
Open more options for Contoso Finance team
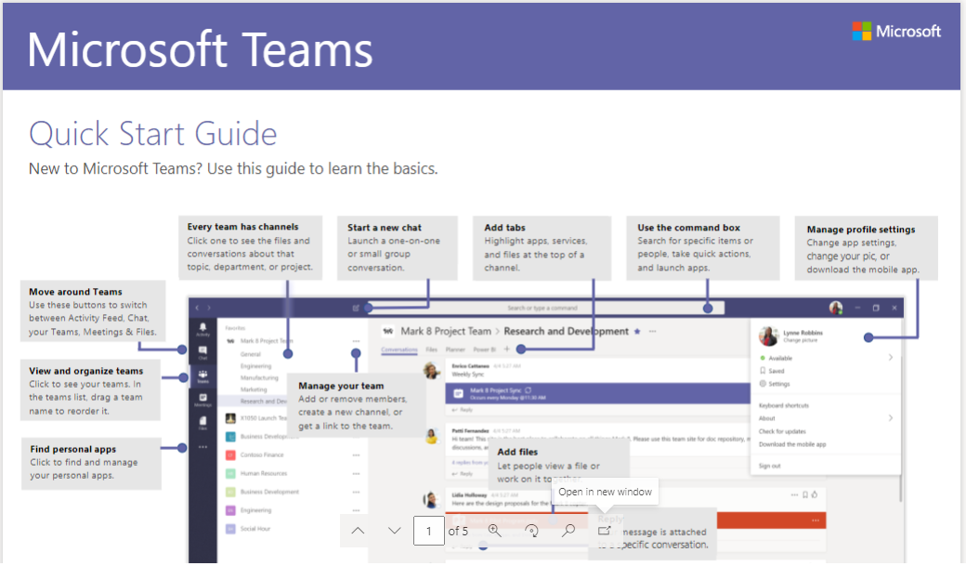(x=356, y=455)
